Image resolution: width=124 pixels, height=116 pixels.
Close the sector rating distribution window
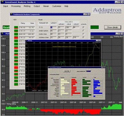click(x=104, y=67)
